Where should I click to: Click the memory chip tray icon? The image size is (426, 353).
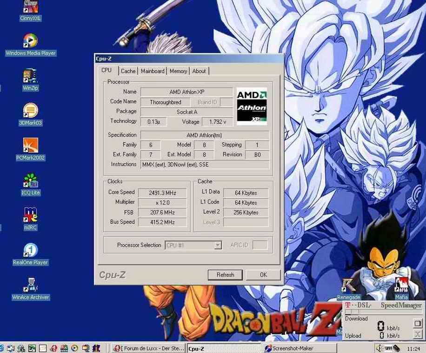(x=397, y=349)
